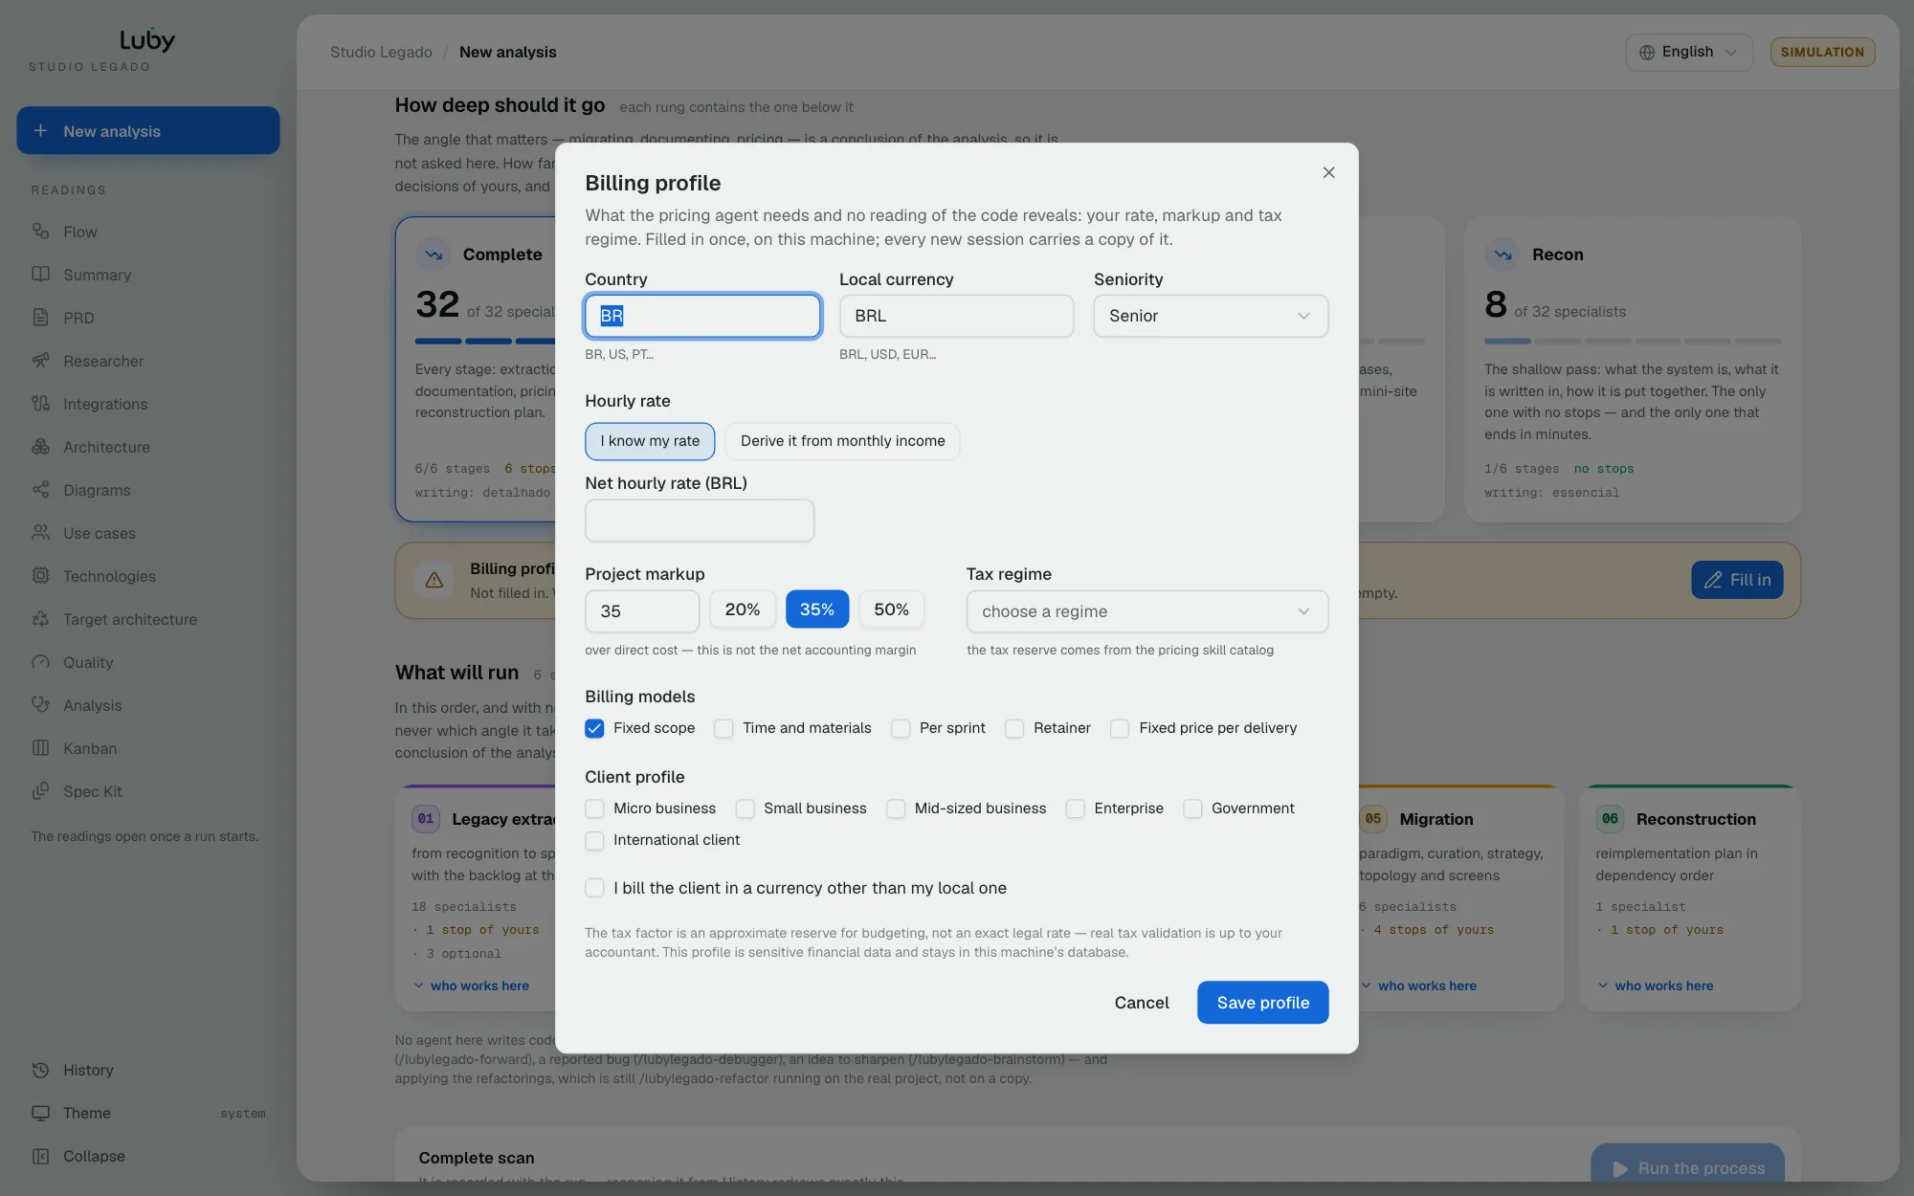Click the Integrations icon
This screenshot has height=1196, width=1914.
tap(40, 404)
